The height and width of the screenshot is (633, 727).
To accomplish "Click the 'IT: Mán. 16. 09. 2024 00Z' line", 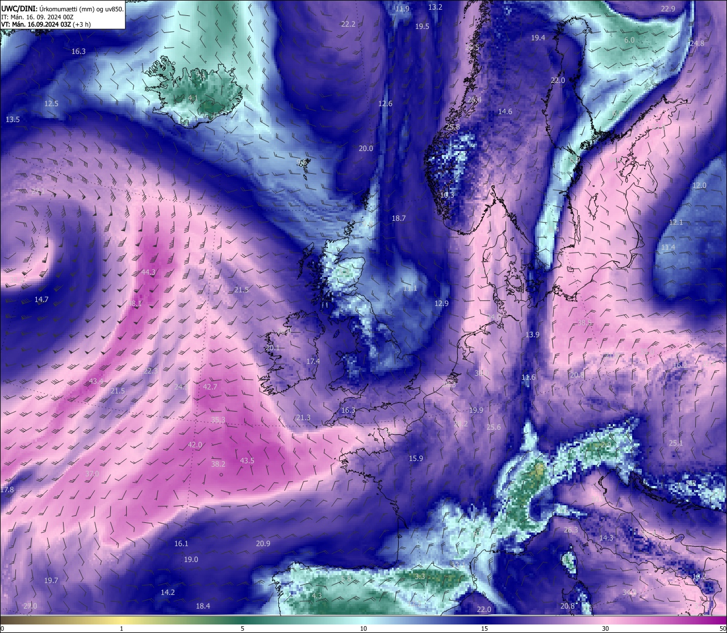I will click(x=37, y=17).
